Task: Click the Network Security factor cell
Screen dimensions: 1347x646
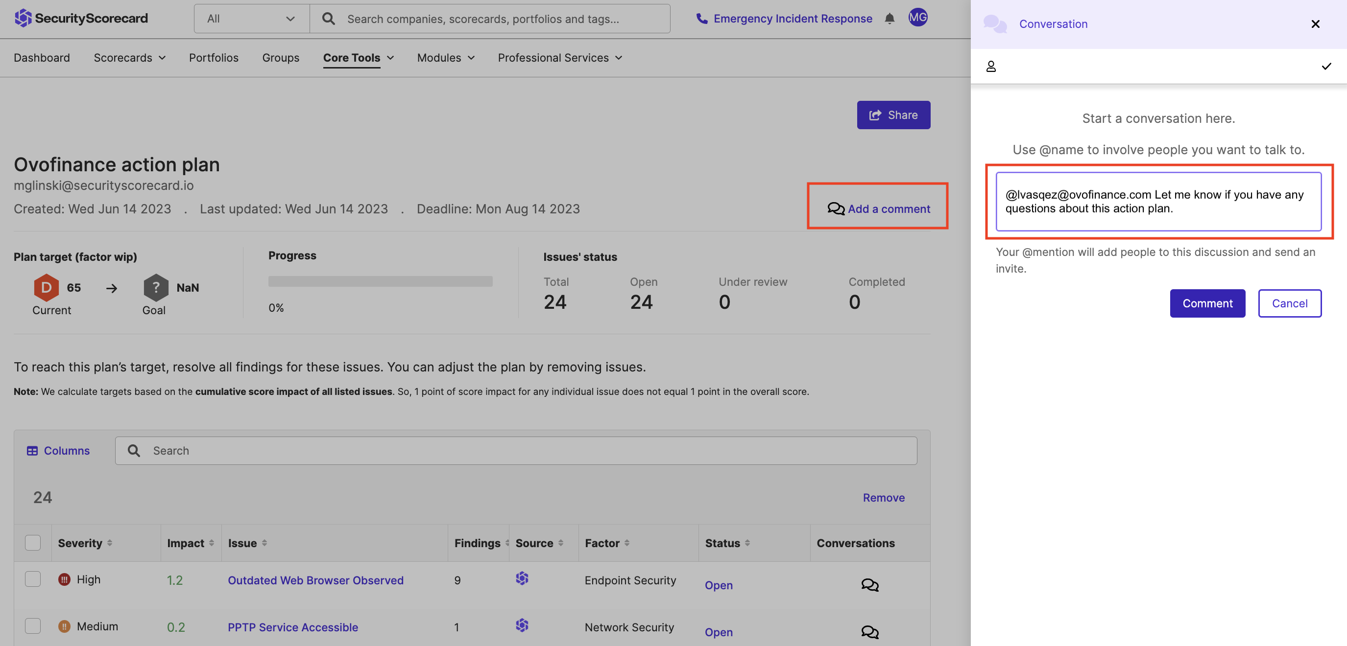Action: 629,627
